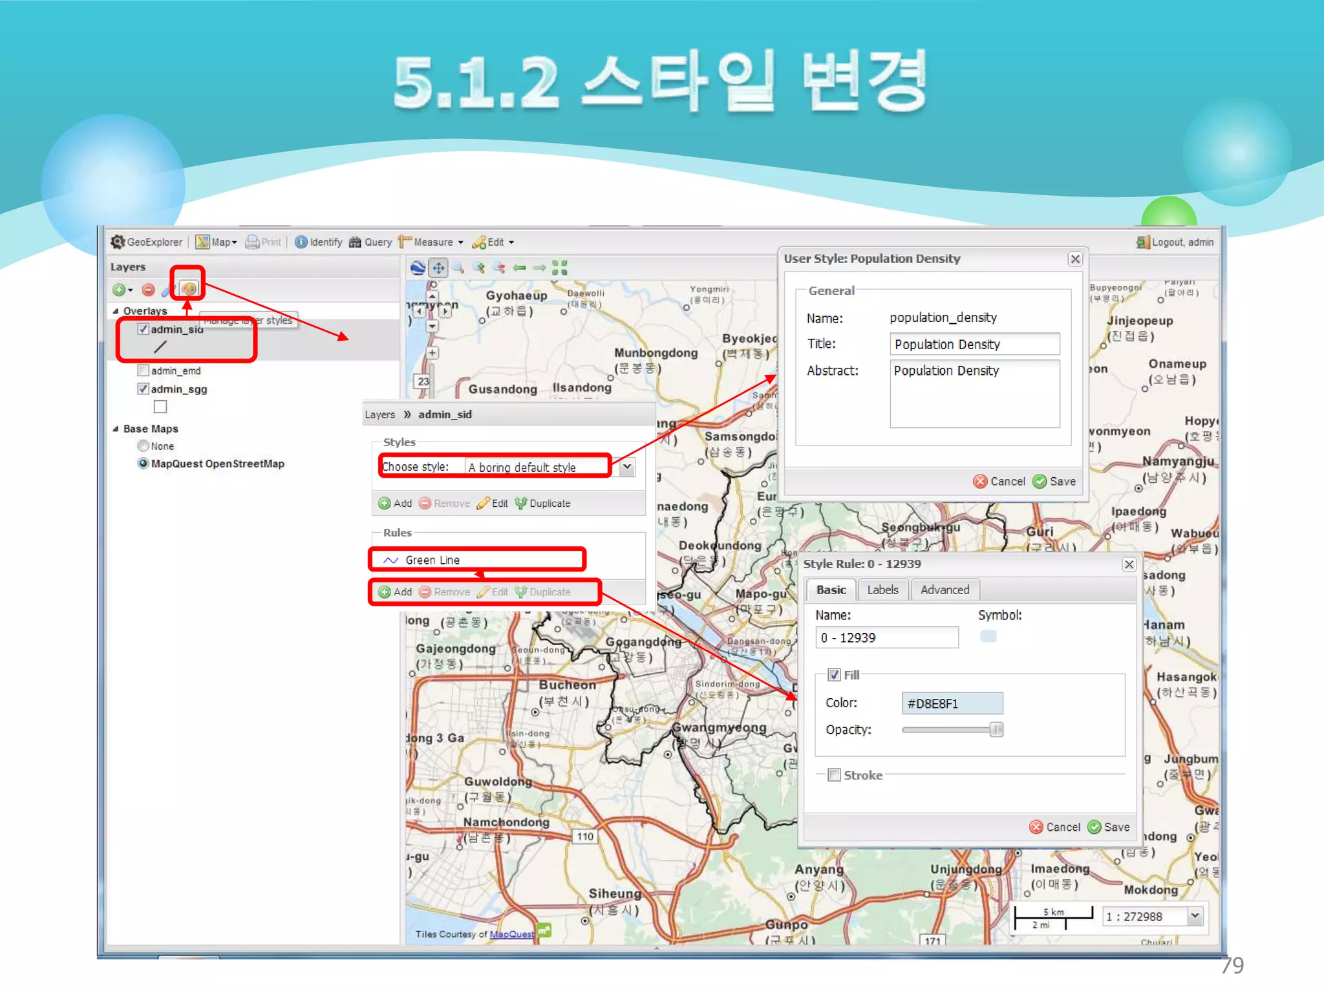Click Zoom to max extent grid icon
The height and width of the screenshot is (993, 1324).
pyautogui.click(x=560, y=268)
